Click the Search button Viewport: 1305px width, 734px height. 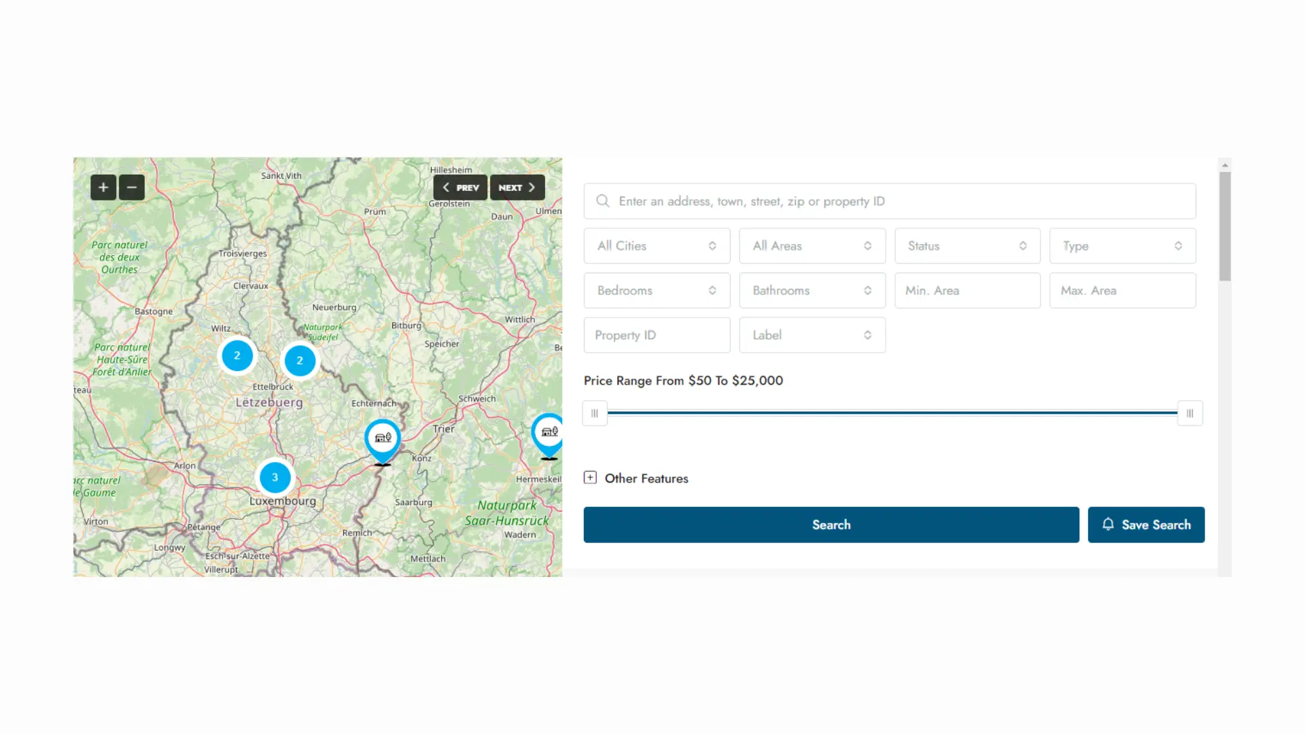[x=832, y=524]
